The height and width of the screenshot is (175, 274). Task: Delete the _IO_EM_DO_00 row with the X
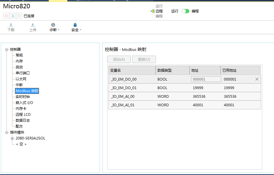[x=257, y=79]
